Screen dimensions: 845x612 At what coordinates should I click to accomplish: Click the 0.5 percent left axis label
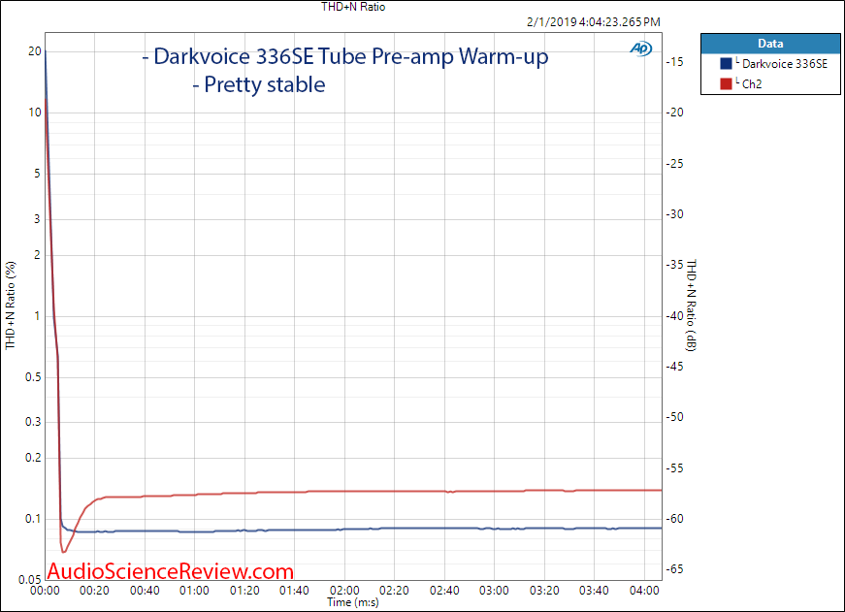(x=33, y=377)
